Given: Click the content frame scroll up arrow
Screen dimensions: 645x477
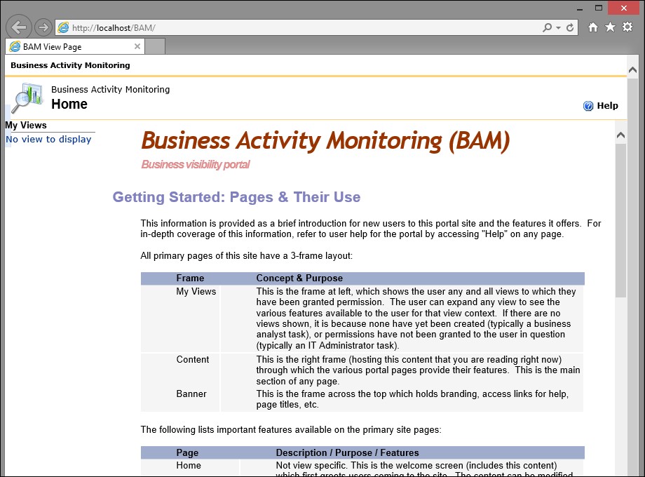Looking at the screenshot, I should tap(620, 135).
